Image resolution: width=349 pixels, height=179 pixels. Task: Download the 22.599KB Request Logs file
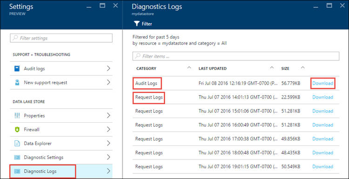point(323,97)
